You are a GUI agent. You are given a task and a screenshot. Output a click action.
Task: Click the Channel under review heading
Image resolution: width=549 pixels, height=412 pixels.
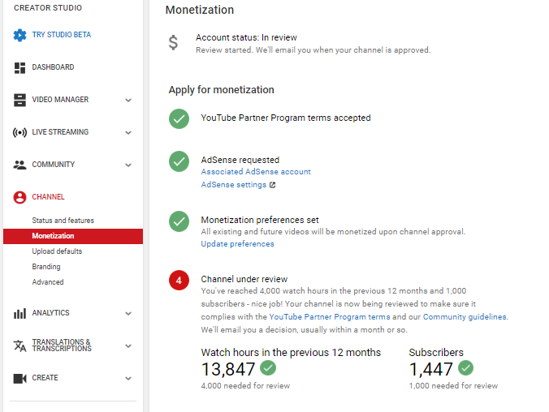click(x=244, y=279)
